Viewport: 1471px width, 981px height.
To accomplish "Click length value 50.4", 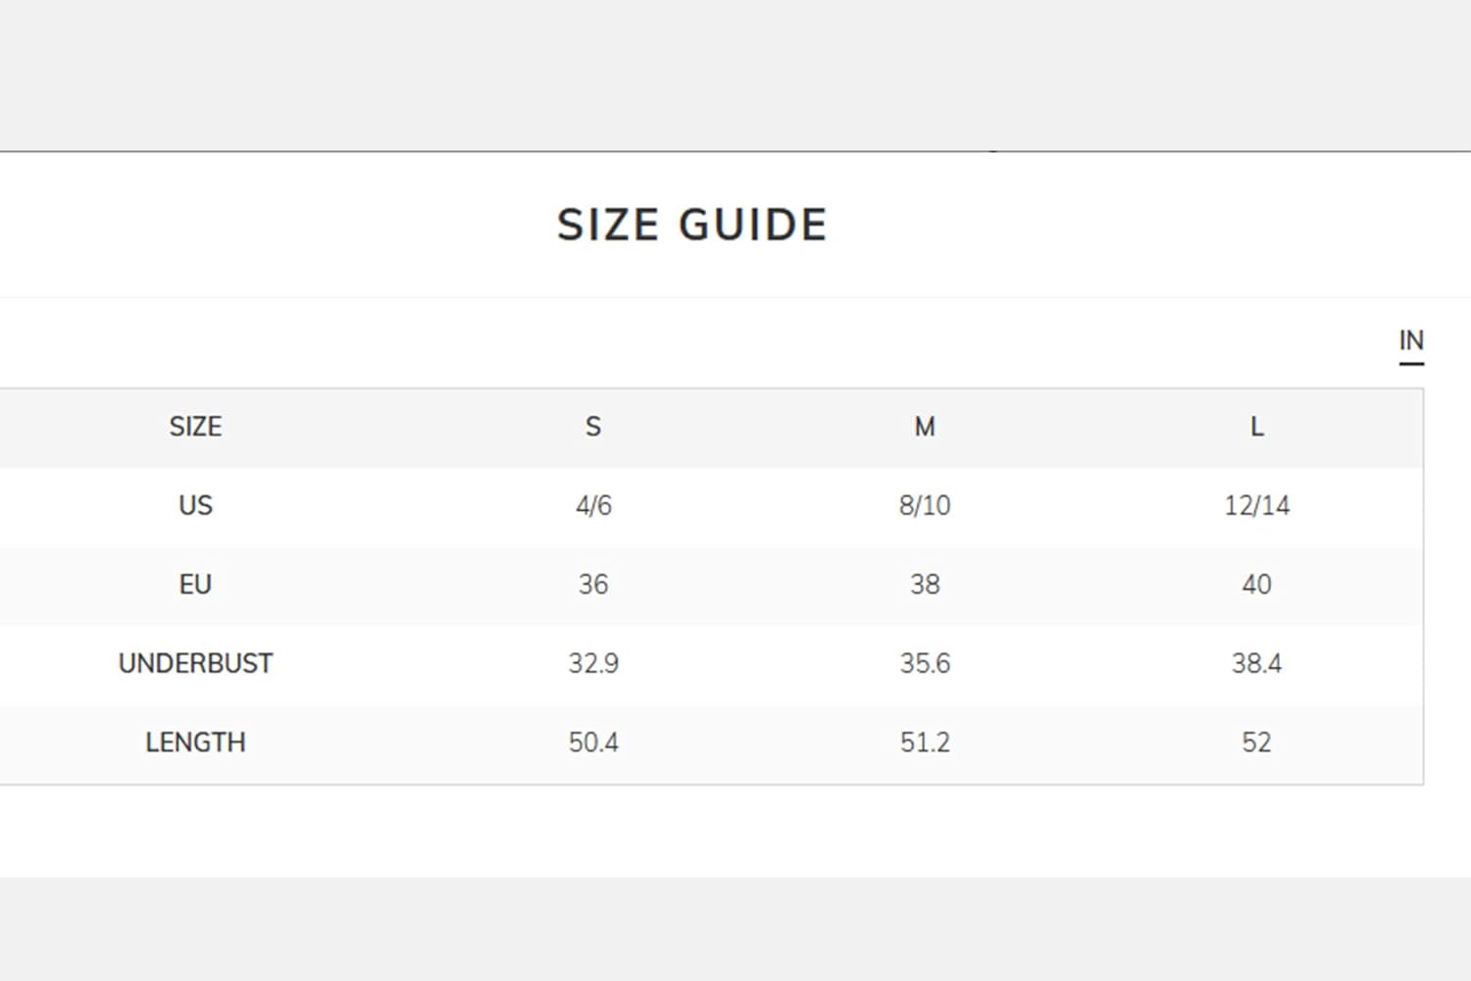I will (x=593, y=743).
